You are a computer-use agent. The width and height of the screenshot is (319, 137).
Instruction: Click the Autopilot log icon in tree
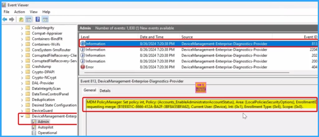point(34,127)
